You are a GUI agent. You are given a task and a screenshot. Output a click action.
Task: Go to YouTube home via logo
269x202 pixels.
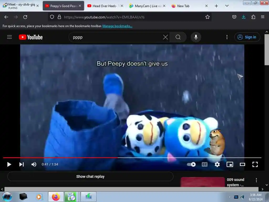click(31, 37)
